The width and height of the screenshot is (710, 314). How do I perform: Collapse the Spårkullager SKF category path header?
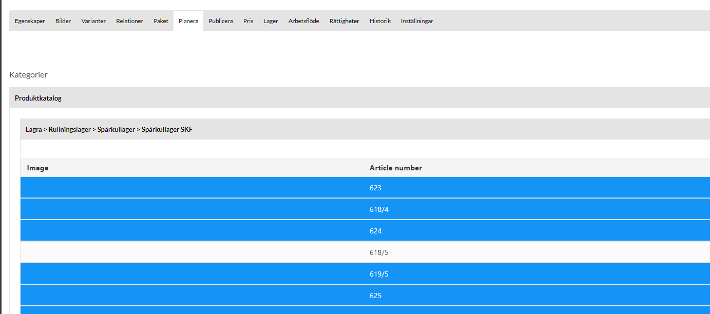click(x=109, y=130)
